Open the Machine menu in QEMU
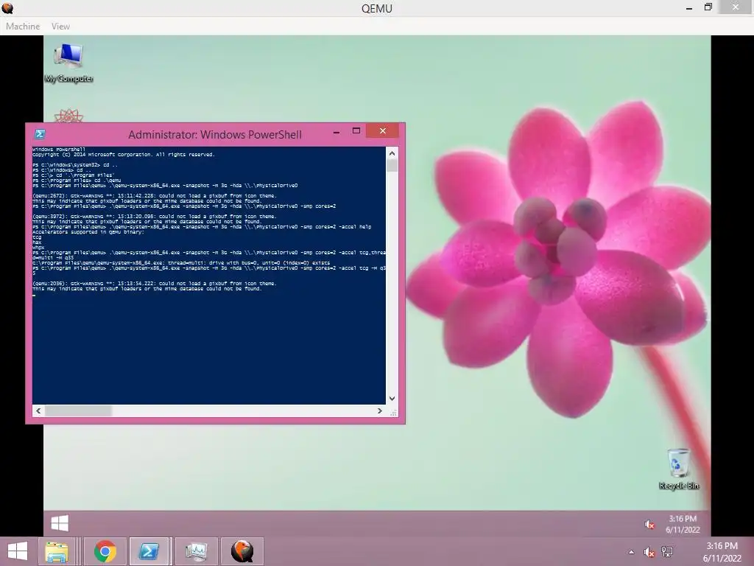Image resolution: width=754 pixels, height=566 pixels. 23,27
